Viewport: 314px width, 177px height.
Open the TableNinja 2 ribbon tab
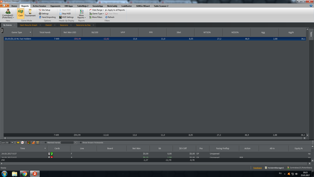pos(83,6)
